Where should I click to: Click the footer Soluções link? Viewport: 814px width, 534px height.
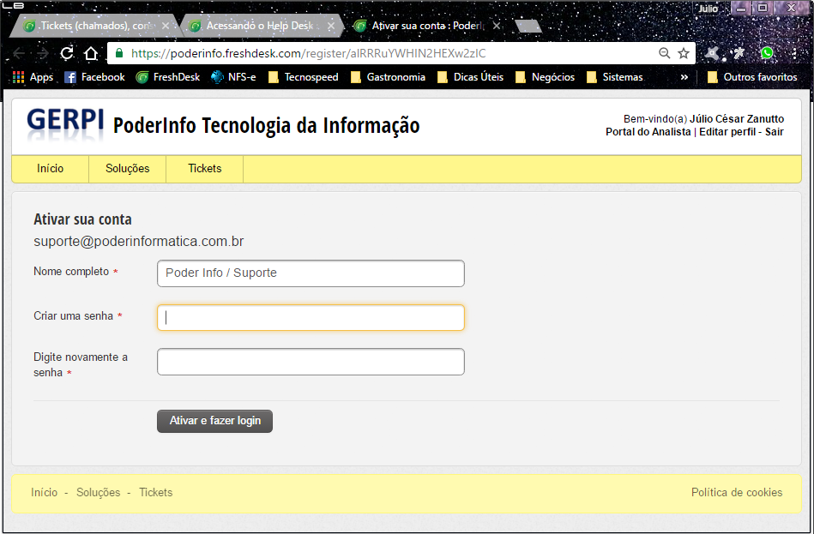(x=98, y=493)
